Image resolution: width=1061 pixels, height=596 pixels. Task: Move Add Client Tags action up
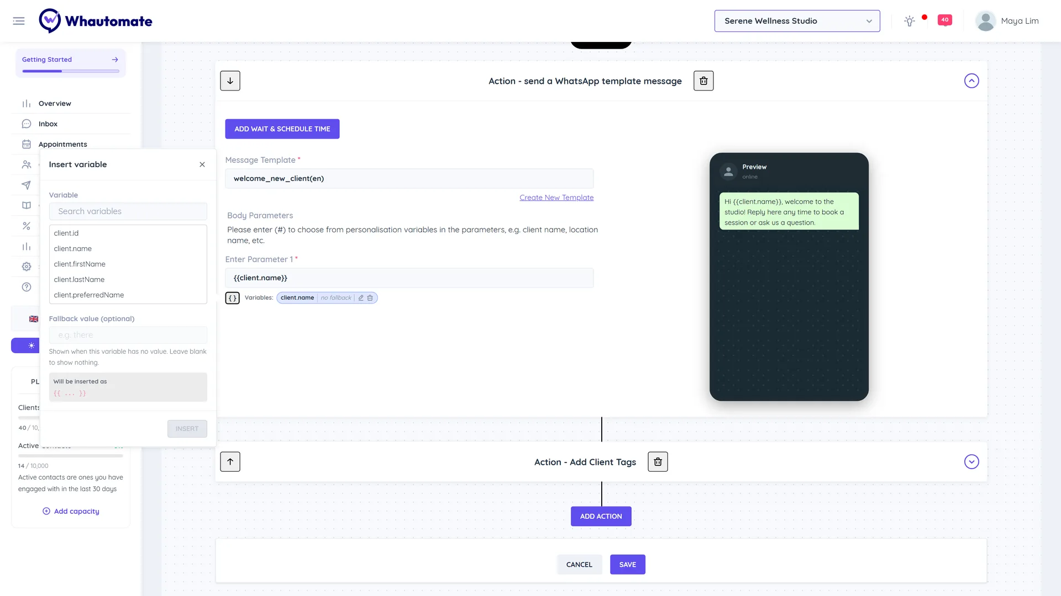coord(230,462)
